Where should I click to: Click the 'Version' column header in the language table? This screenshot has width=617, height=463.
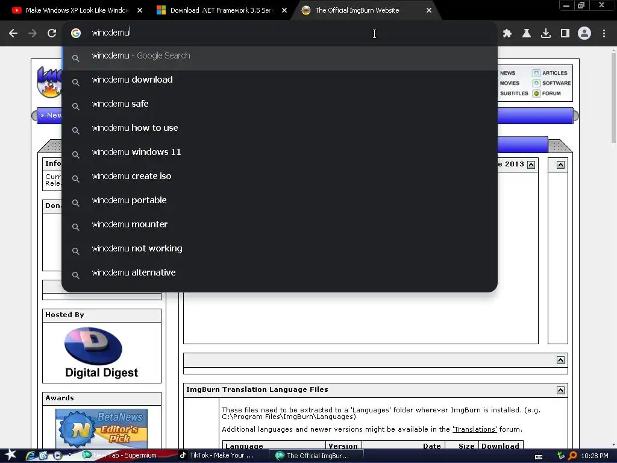343,446
